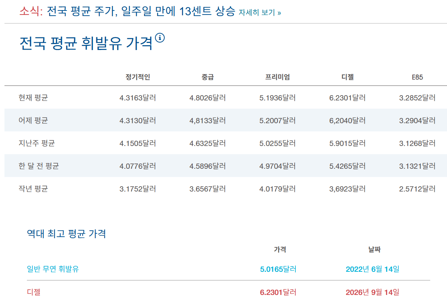Select the date 2022년 6월 14일
This screenshot has height=308, width=447.
373,269
